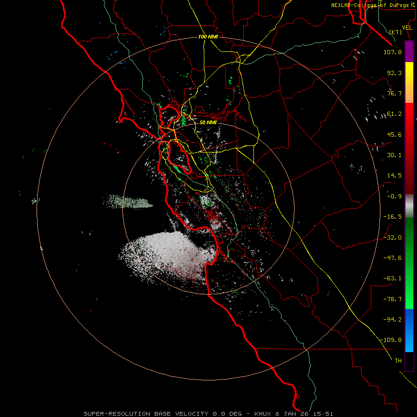
Task: Click the purple segment of the velocity scale
Action: pyautogui.click(x=409, y=51)
